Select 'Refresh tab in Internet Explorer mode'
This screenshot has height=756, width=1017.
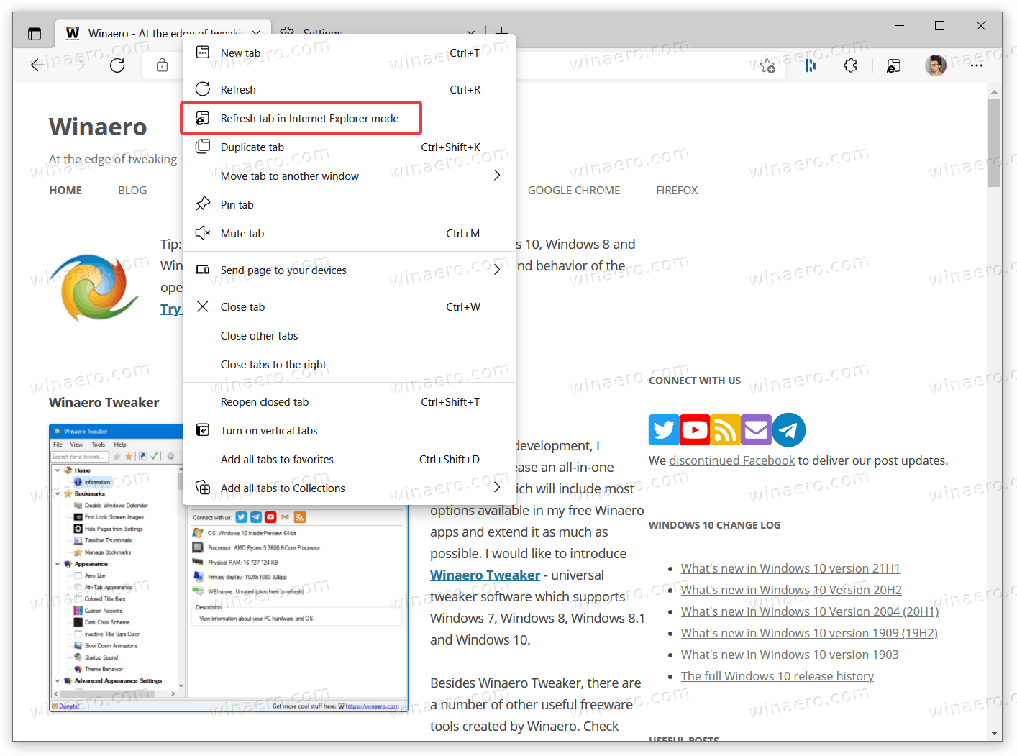tap(309, 118)
